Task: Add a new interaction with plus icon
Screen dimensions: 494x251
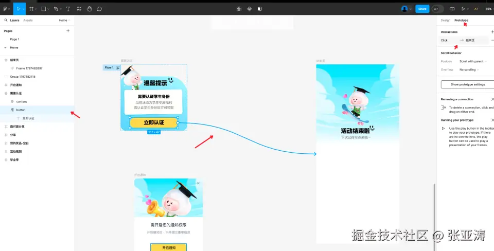Action: (x=492, y=32)
